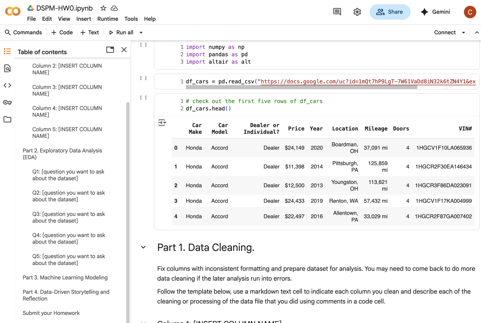Screen dimensions: 481x323
Task: Pop out table of contents panel
Action: 110,50
